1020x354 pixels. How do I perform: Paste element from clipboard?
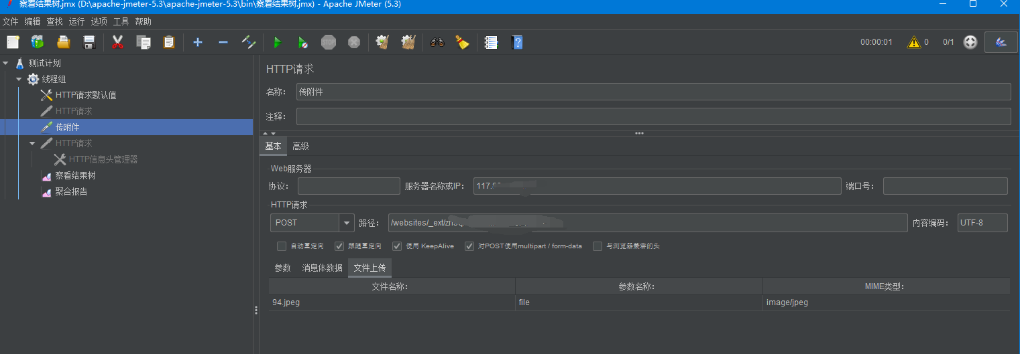coord(168,42)
